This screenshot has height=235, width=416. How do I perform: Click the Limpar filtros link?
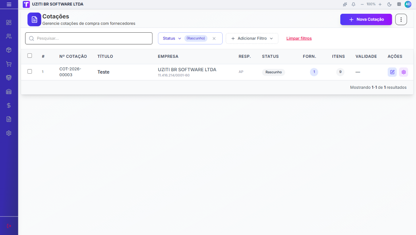[299, 39]
